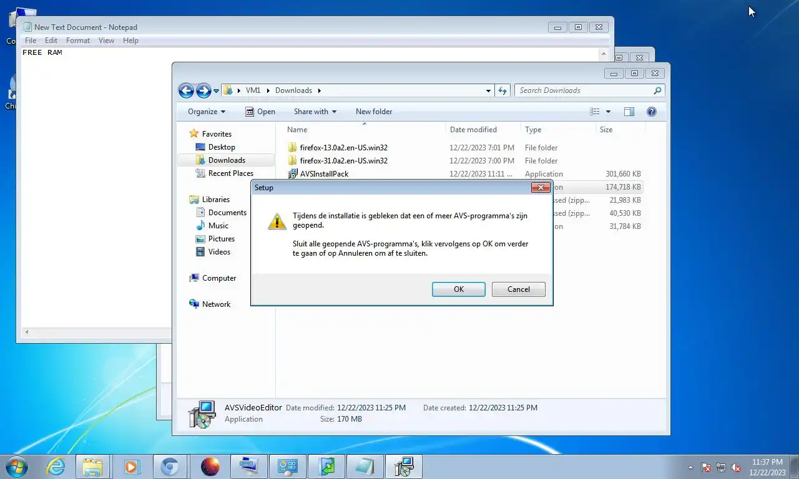Select Downloads in the address breadcrumb
Image resolution: width=799 pixels, height=479 pixels.
(293, 90)
